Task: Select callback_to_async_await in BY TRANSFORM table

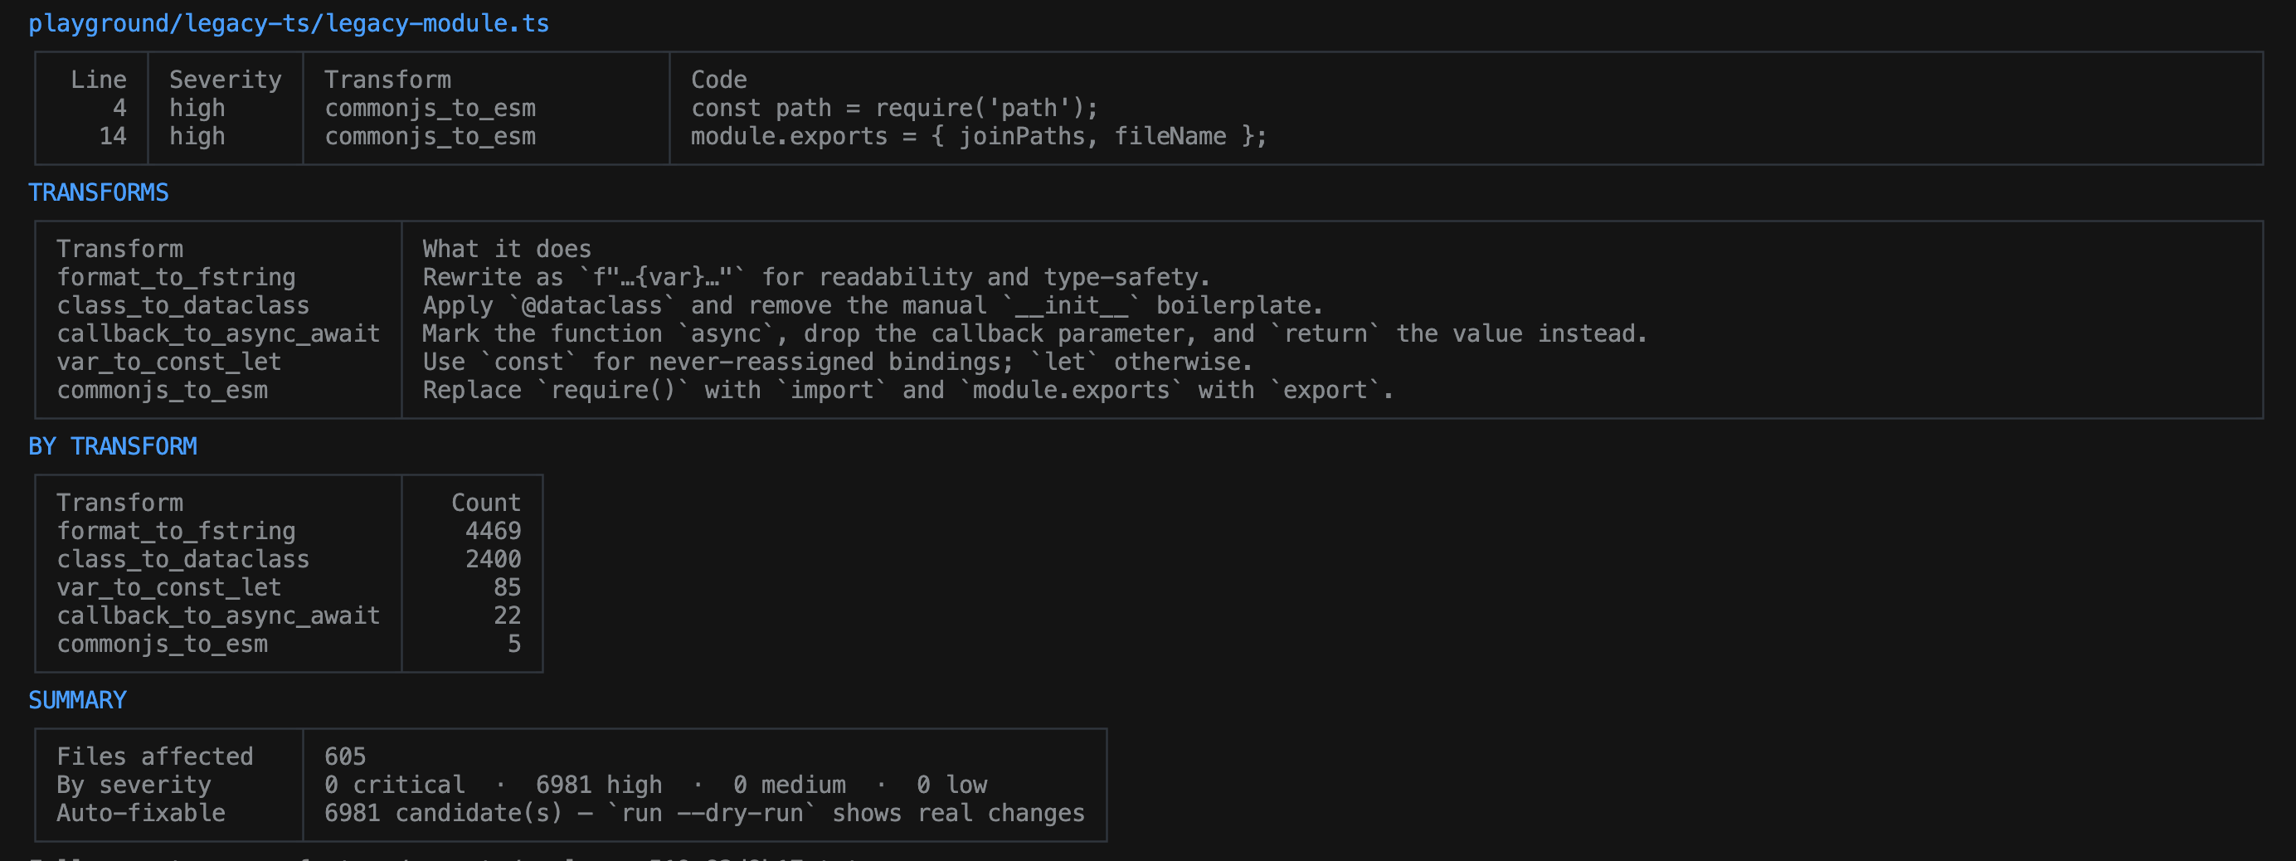Action: pyautogui.click(x=218, y=616)
